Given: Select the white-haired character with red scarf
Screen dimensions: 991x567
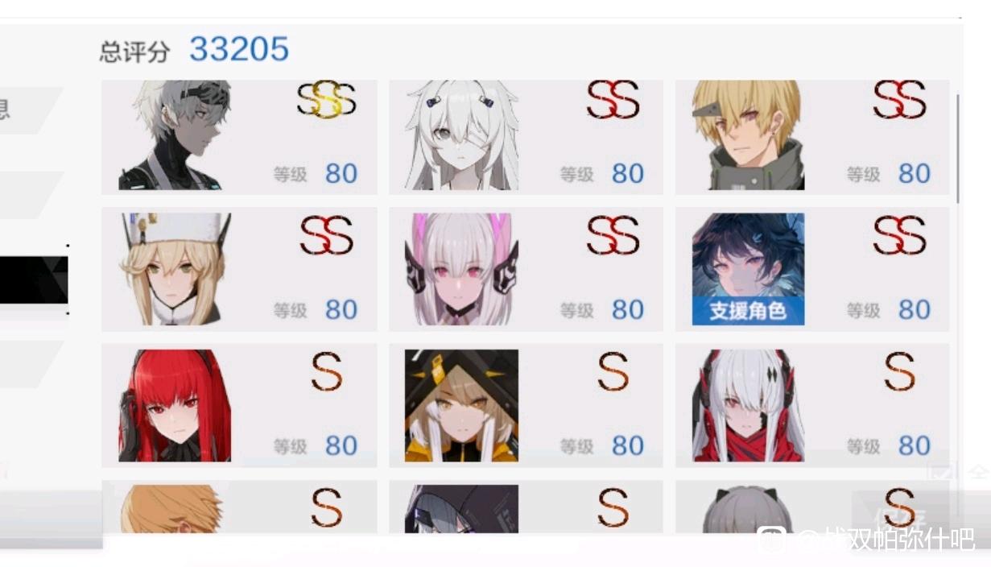Looking at the screenshot, I should (x=748, y=405).
